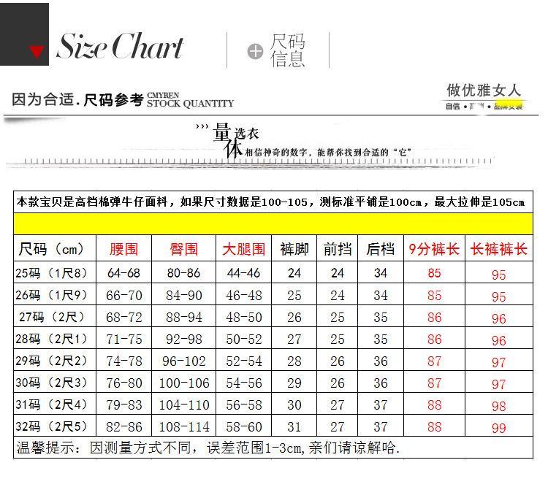The height and width of the screenshot is (487, 548).
Task: Click the gray plus circle icon
Action: (x=255, y=52)
